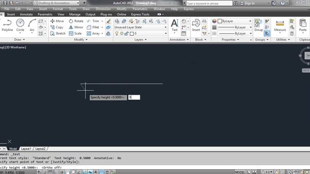
Task: Click the Measure utility icon
Action: point(280,26)
